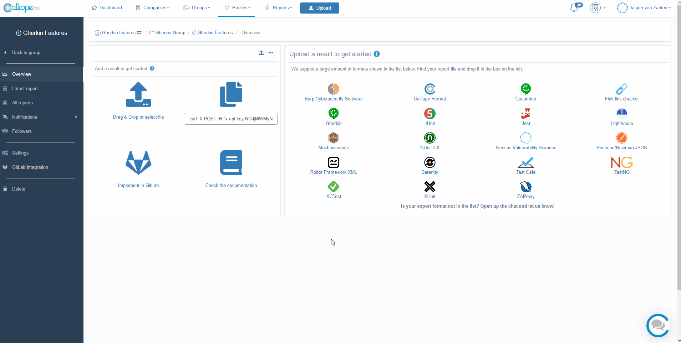Open the company switcher building dropdown
Screen dimensions: 681x343
pyautogui.click(x=598, y=8)
